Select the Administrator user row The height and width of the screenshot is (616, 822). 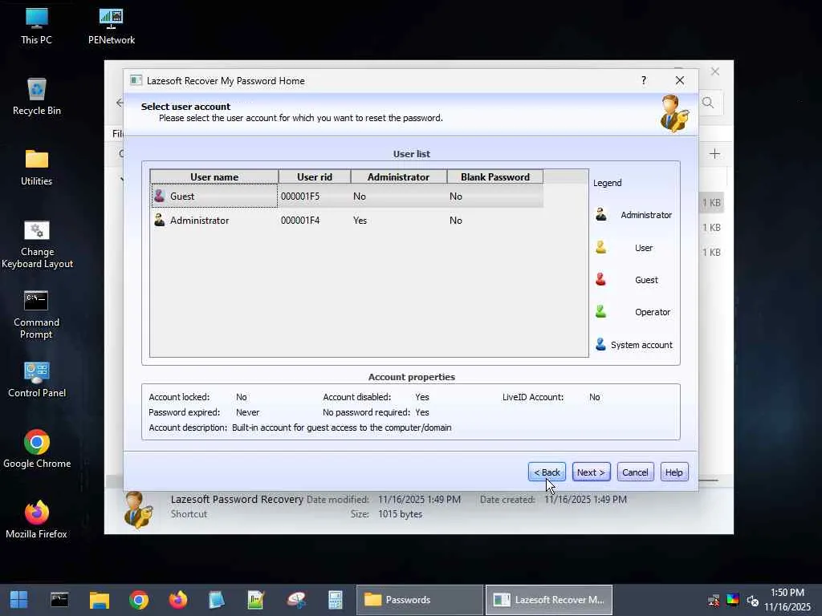[347, 221]
